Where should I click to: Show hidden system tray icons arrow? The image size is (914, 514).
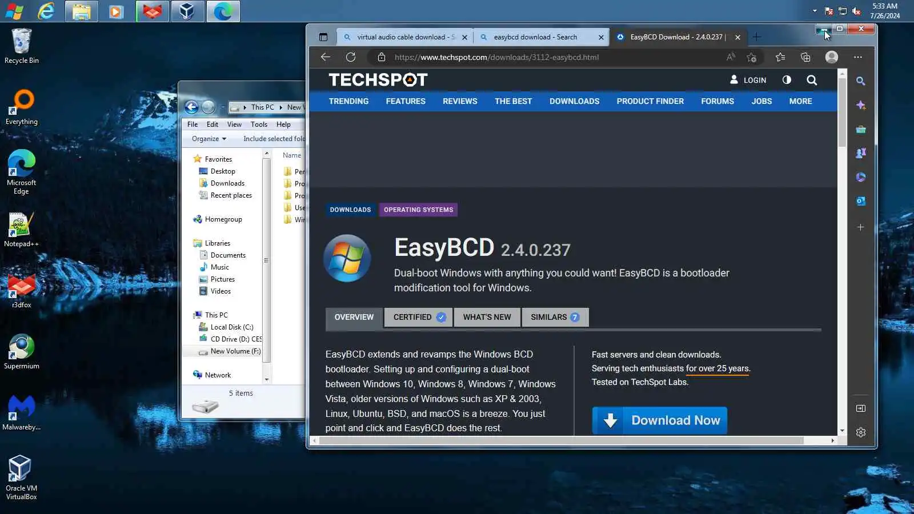[815, 11]
